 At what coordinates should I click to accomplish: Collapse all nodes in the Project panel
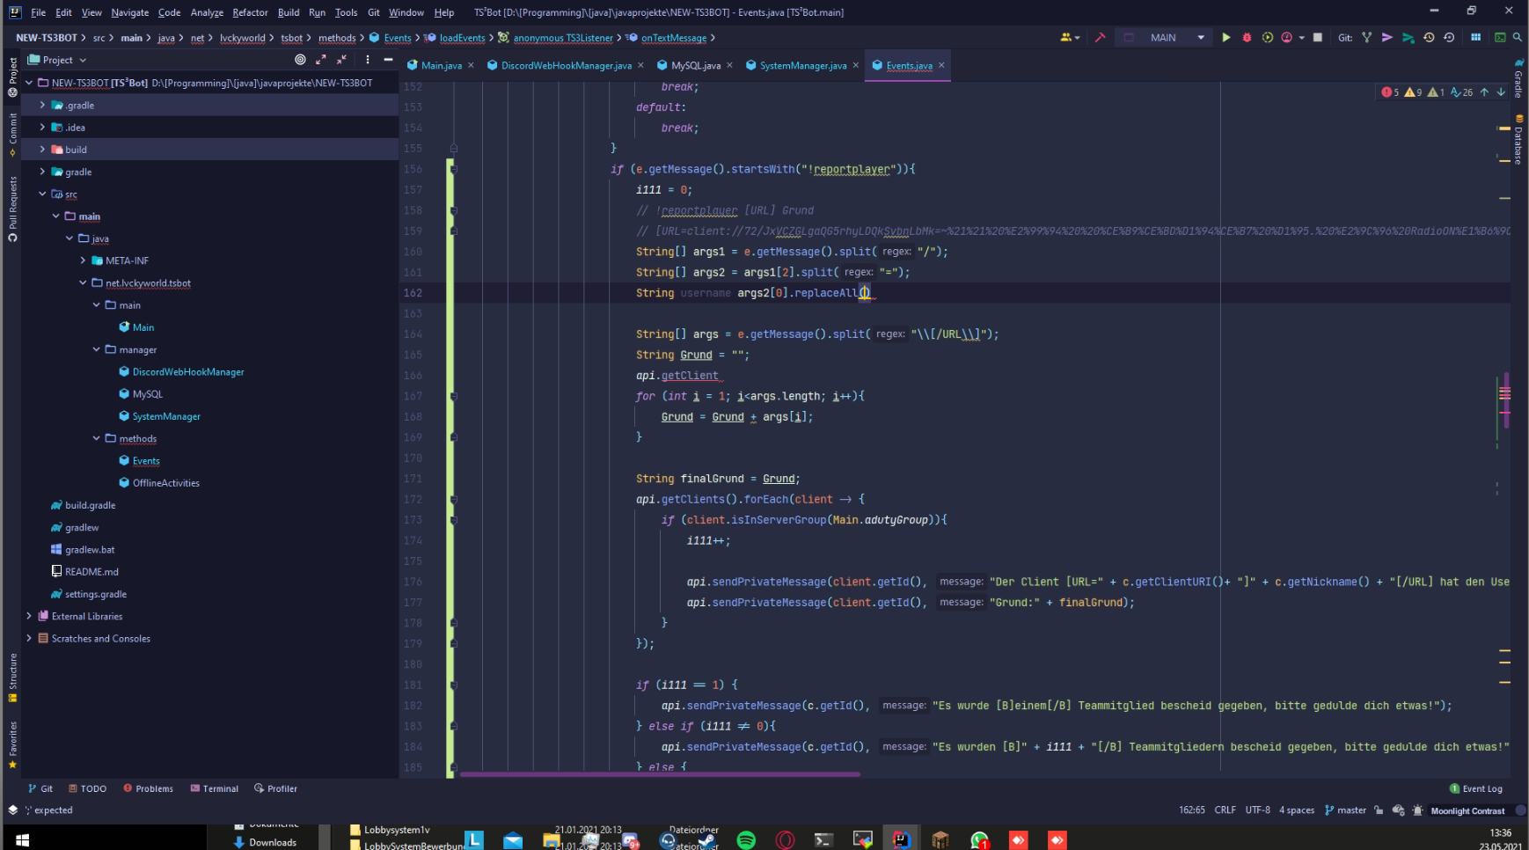341,60
